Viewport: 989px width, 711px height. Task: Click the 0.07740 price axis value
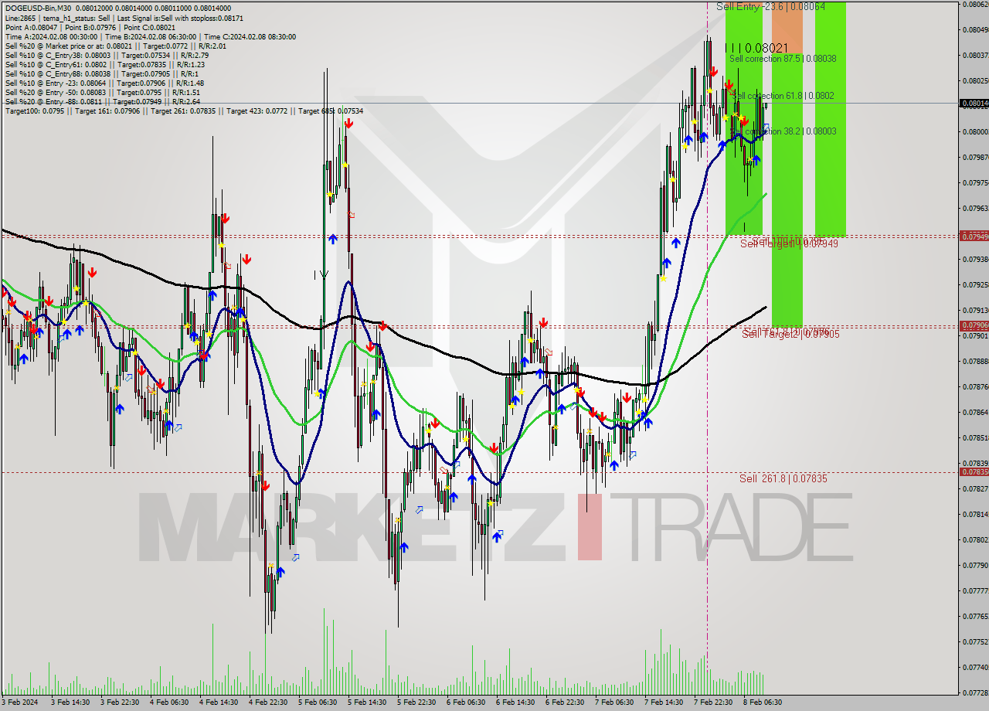[974, 667]
